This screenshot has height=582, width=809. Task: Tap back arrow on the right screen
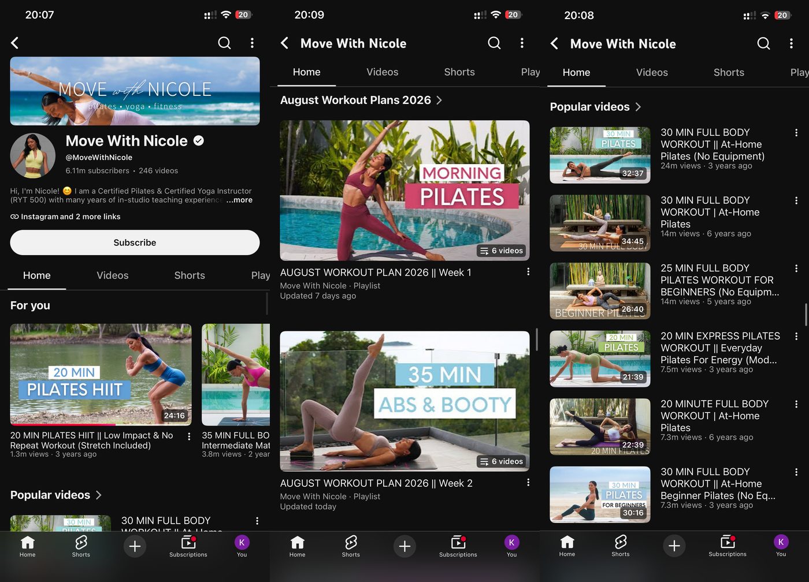(x=554, y=43)
